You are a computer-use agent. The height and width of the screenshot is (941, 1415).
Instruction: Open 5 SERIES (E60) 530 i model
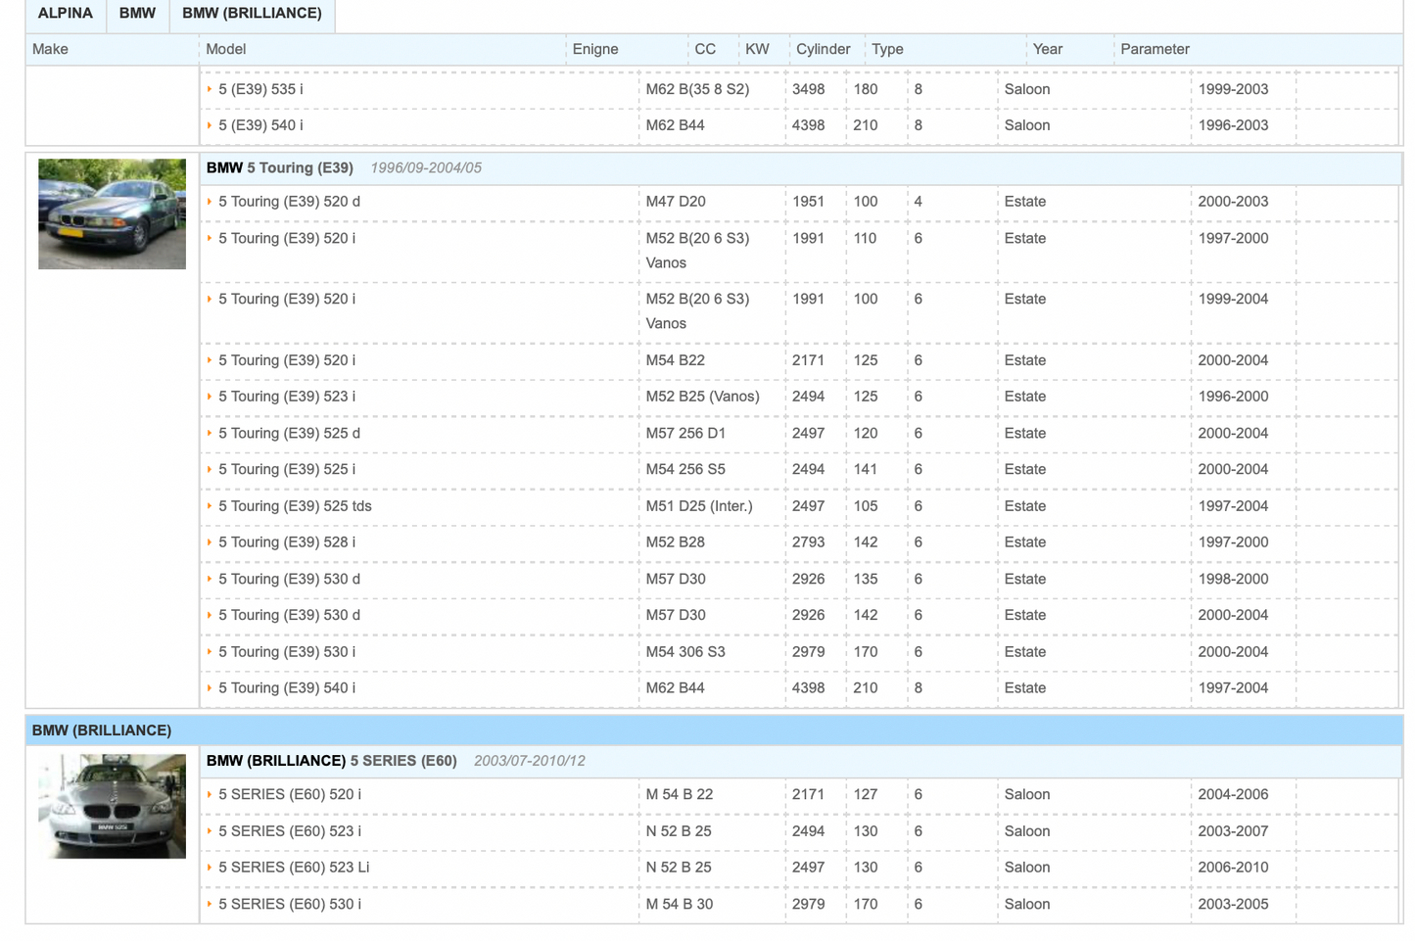pyautogui.click(x=290, y=904)
